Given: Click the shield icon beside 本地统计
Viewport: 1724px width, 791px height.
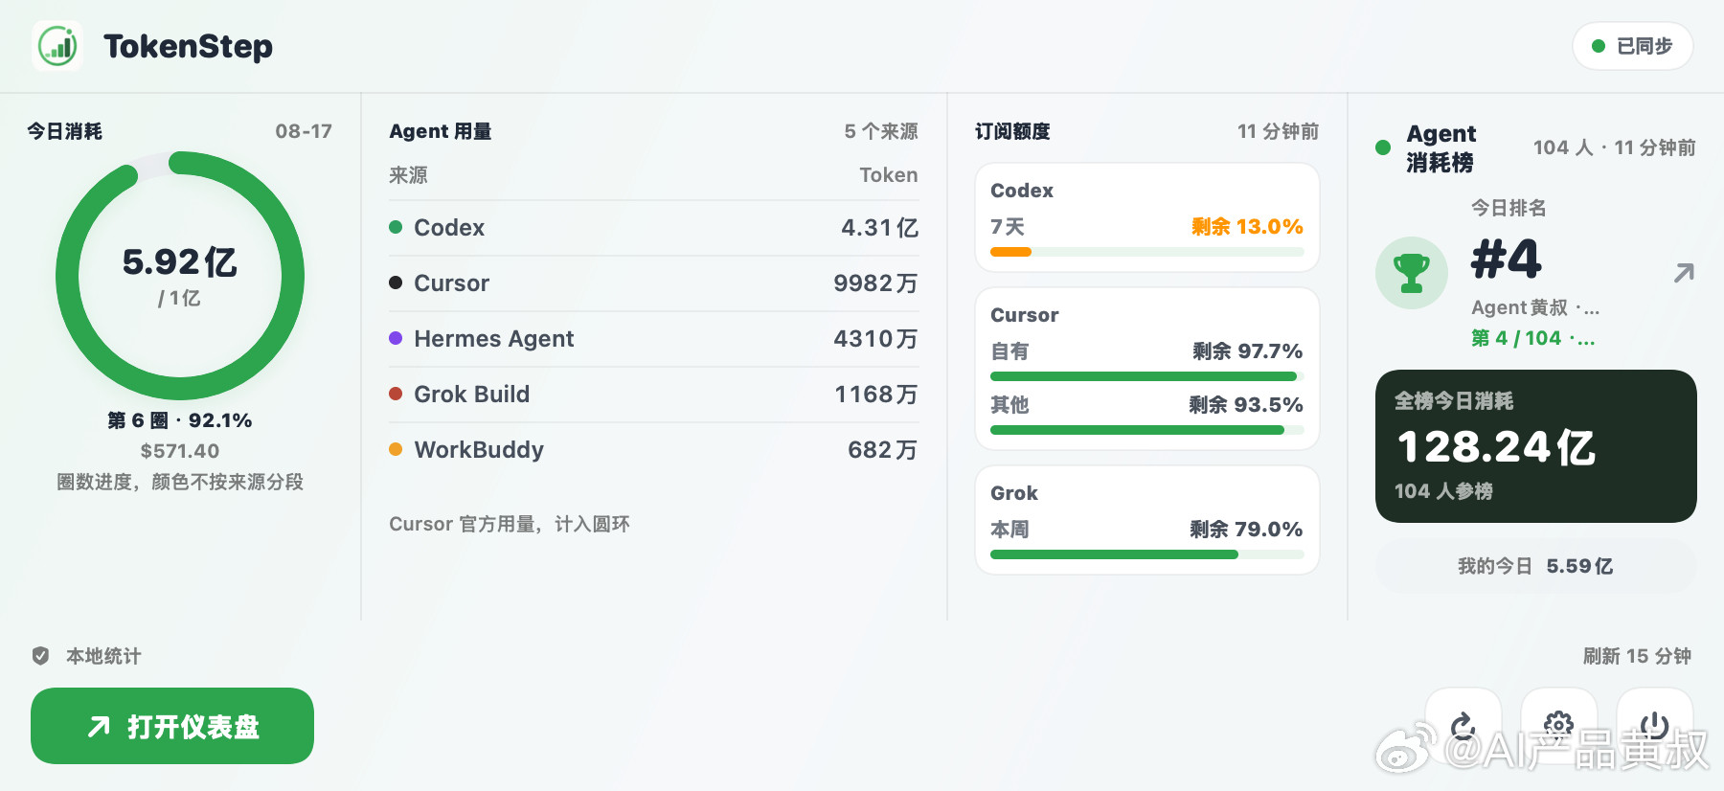Looking at the screenshot, I should (x=40, y=656).
